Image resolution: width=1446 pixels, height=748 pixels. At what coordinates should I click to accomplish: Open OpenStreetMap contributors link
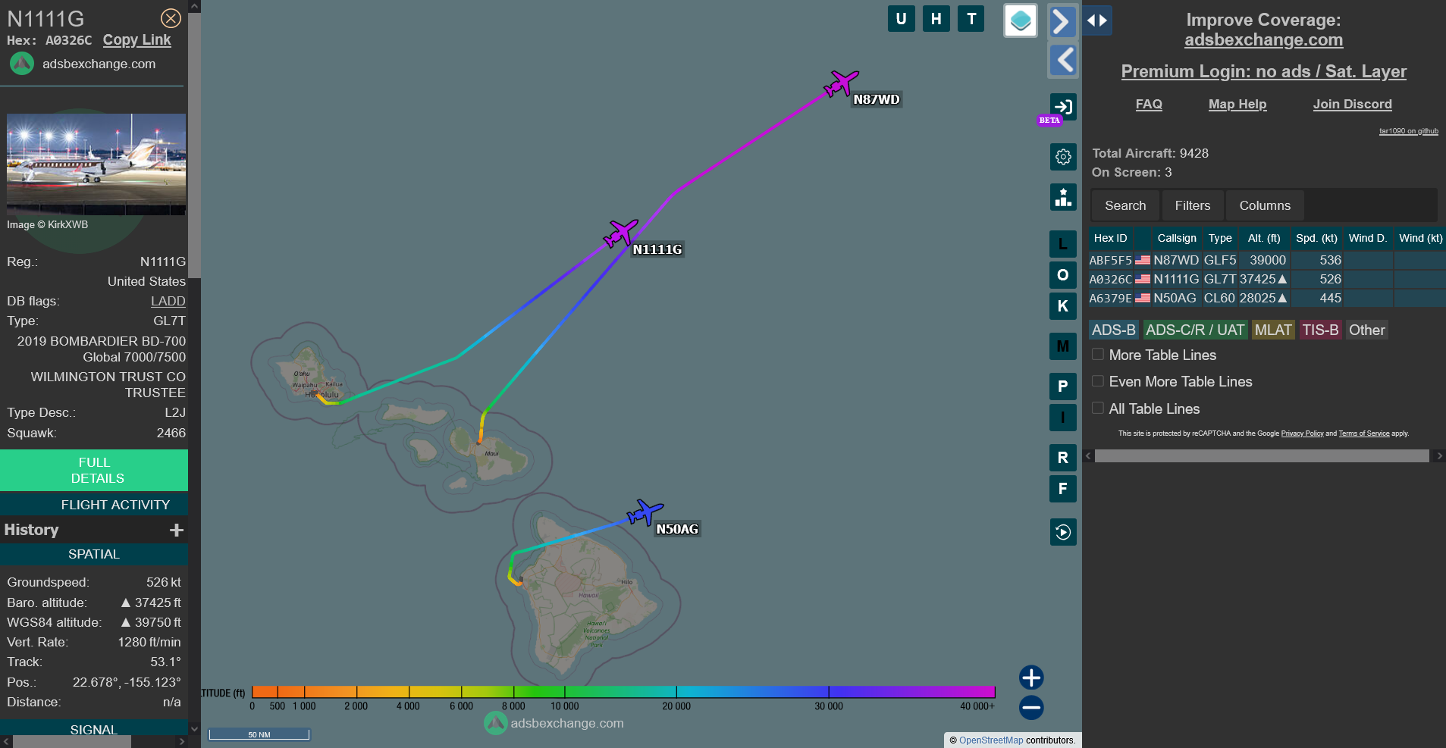(991, 740)
